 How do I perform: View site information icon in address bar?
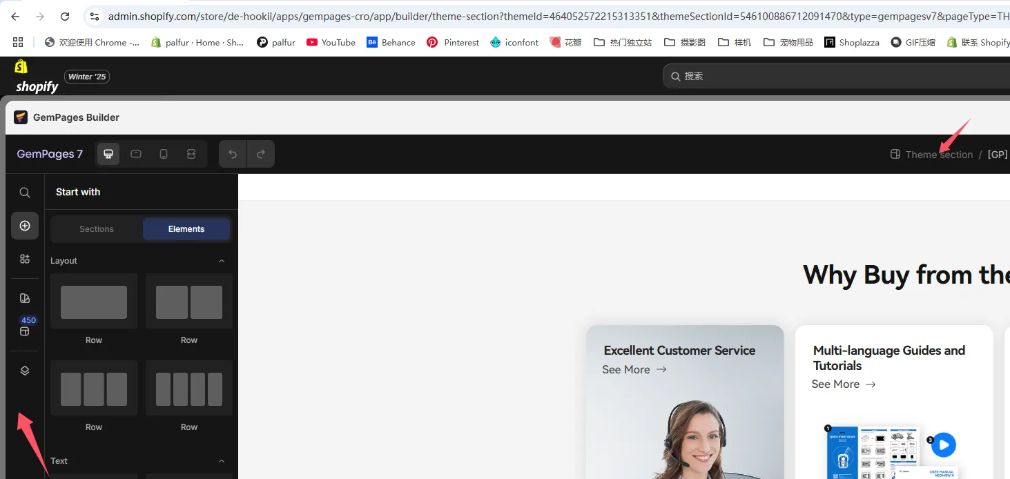click(95, 17)
